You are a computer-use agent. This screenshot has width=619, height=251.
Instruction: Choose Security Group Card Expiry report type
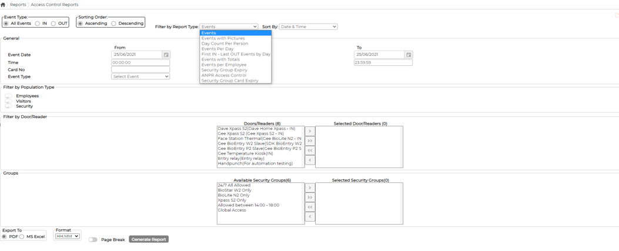tap(236, 81)
